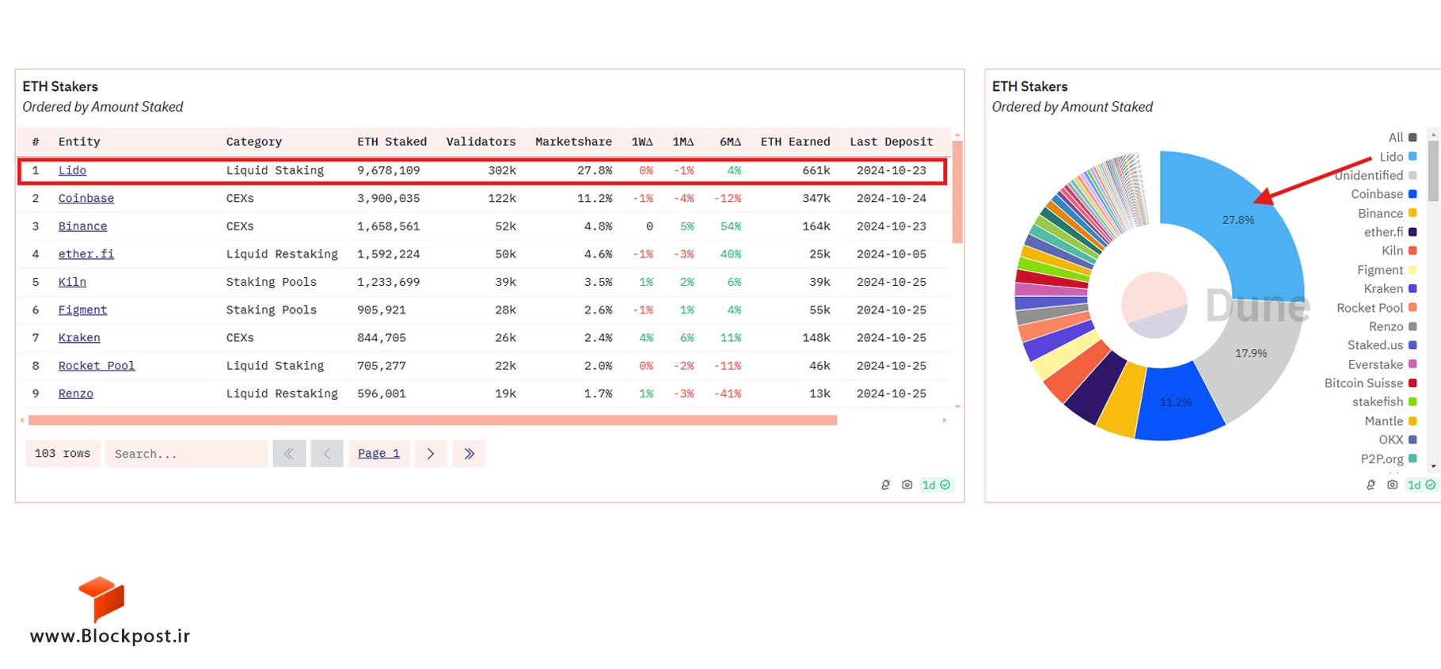Sort by the ETH Staked column header

pyautogui.click(x=392, y=142)
